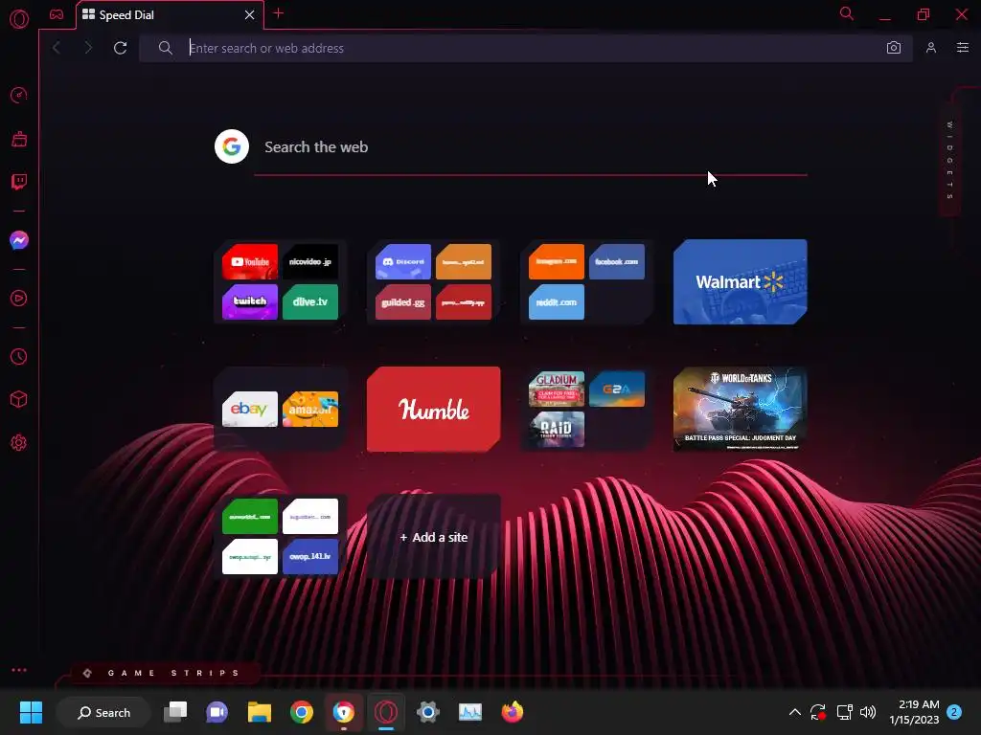Click the Add a site button
981x735 pixels.
(x=434, y=537)
